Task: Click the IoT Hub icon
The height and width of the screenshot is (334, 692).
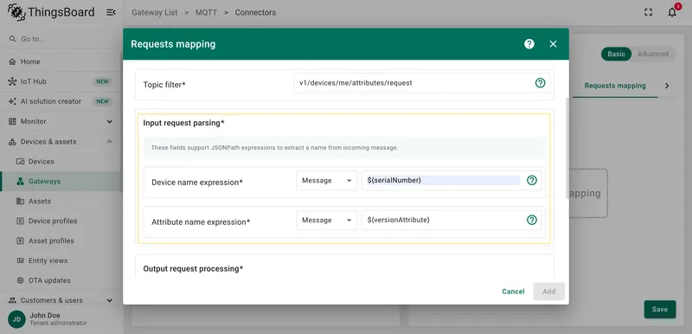Action: click(x=12, y=81)
